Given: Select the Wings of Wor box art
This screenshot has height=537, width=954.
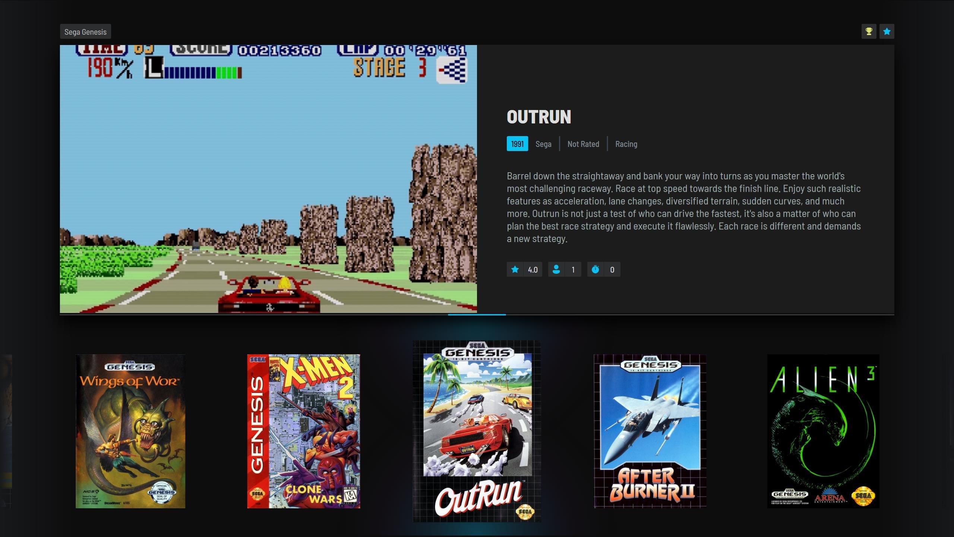Looking at the screenshot, I should coord(130,431).
